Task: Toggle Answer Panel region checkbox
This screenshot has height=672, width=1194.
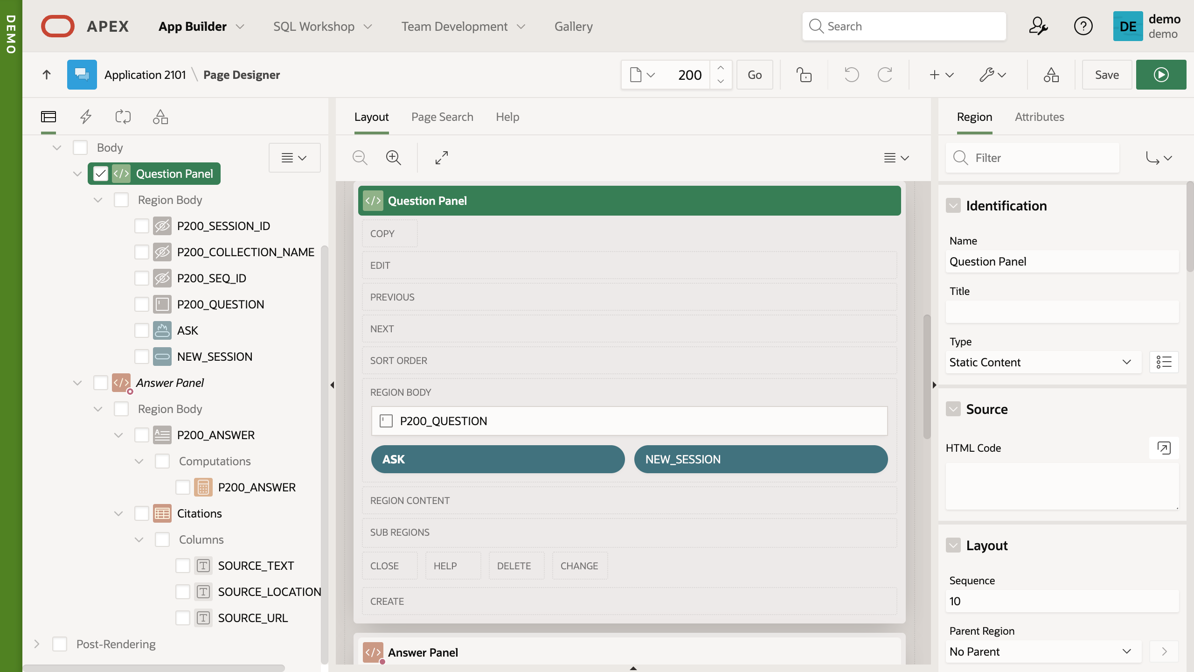Action: 99,382
